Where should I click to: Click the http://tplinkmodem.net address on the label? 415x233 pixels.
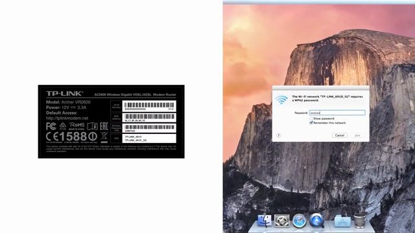pyautogui.click(x=67, y=118)
